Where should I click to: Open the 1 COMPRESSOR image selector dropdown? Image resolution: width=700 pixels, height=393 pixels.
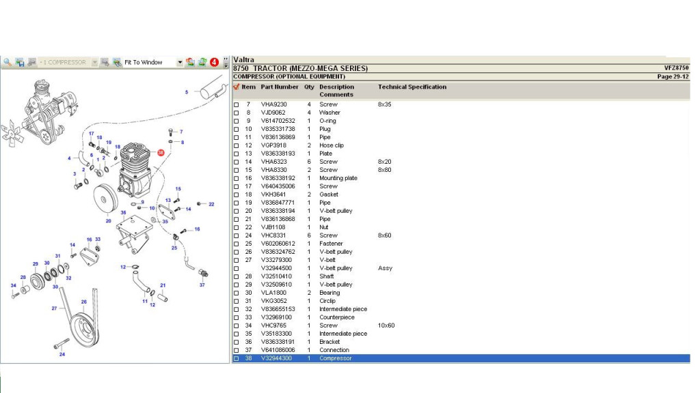coord(94,62)
